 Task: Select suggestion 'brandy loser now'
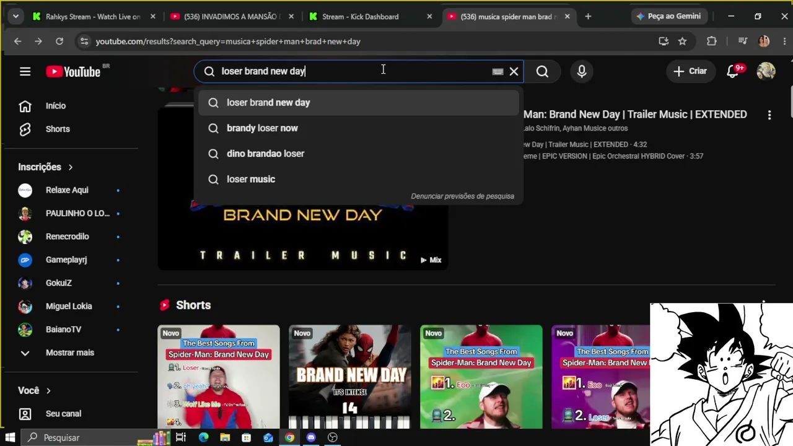(x=359, y=128)
